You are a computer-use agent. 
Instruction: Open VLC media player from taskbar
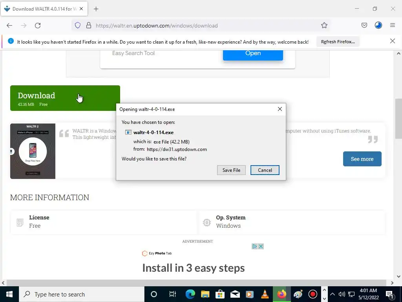pos(265,294)
